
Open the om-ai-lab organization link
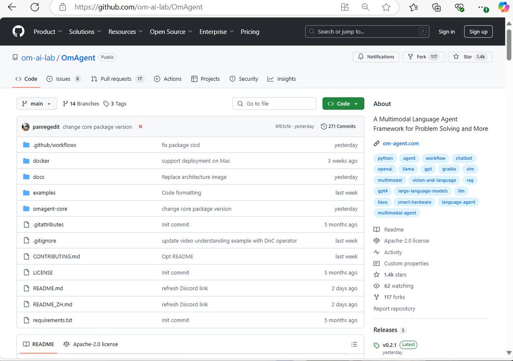pyautogui.click(x=38, y=58)
